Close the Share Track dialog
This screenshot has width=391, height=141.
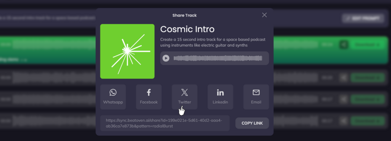264,15
